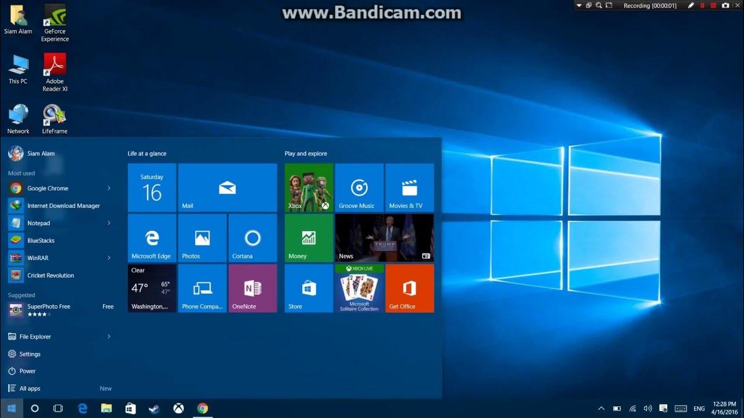Open Microsoft Solitaire Collection tile
The image size is (744, 418).
[359, 288]
